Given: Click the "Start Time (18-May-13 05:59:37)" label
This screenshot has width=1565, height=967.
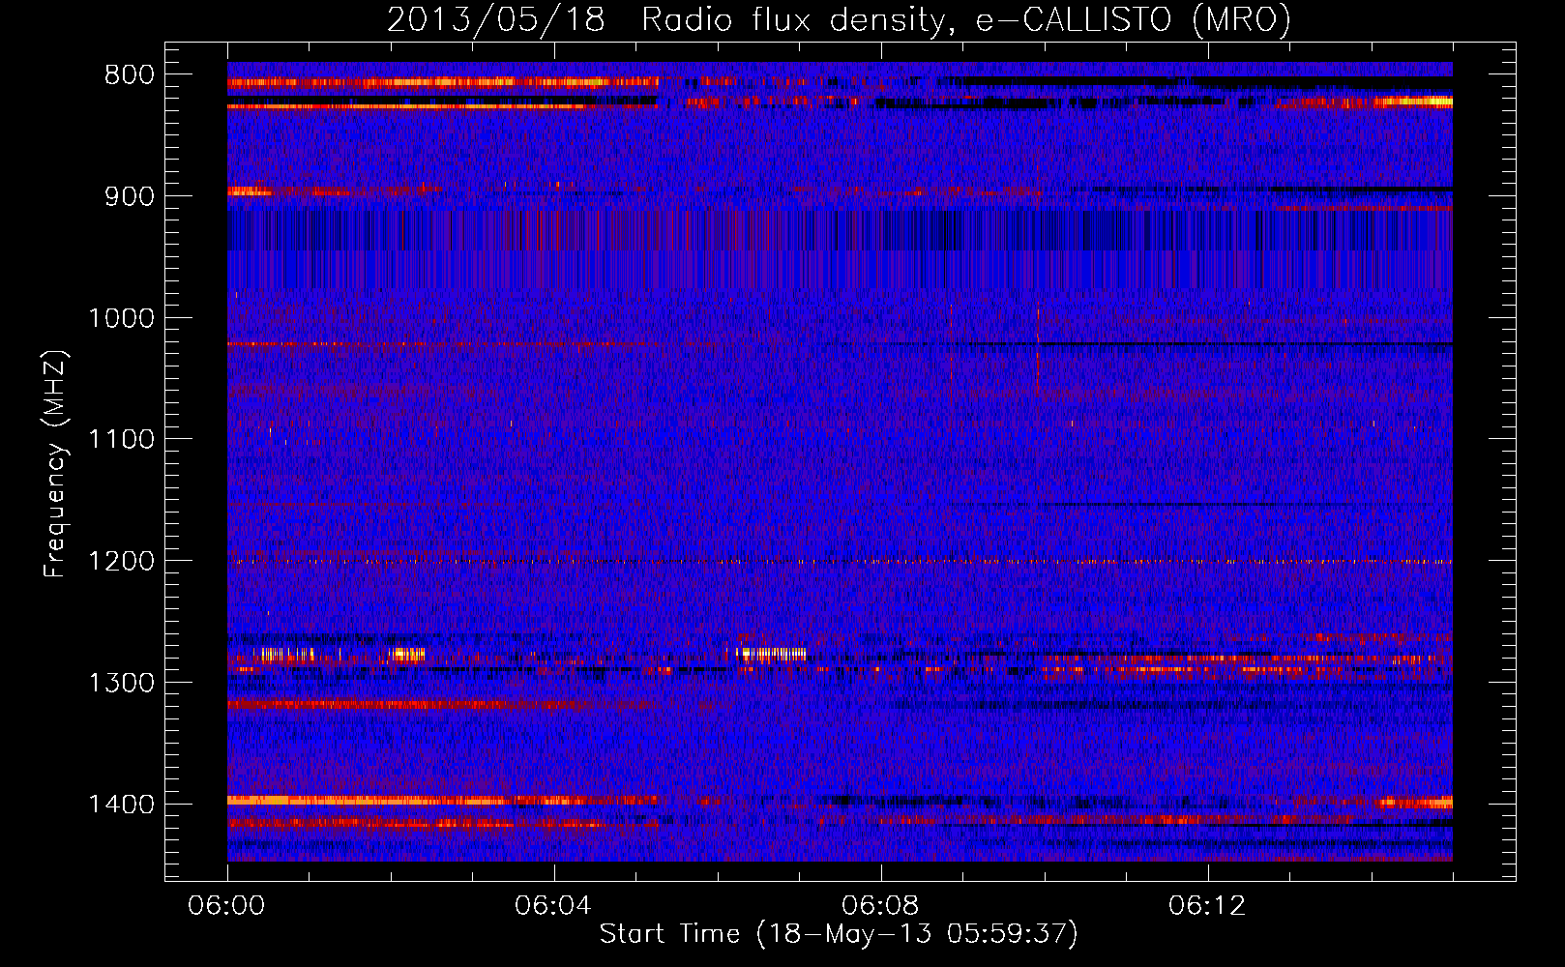Looking at the screenshot, I should tap(839, 934).
